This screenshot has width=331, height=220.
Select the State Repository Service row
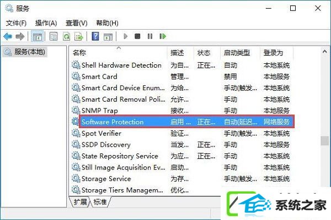182,156
